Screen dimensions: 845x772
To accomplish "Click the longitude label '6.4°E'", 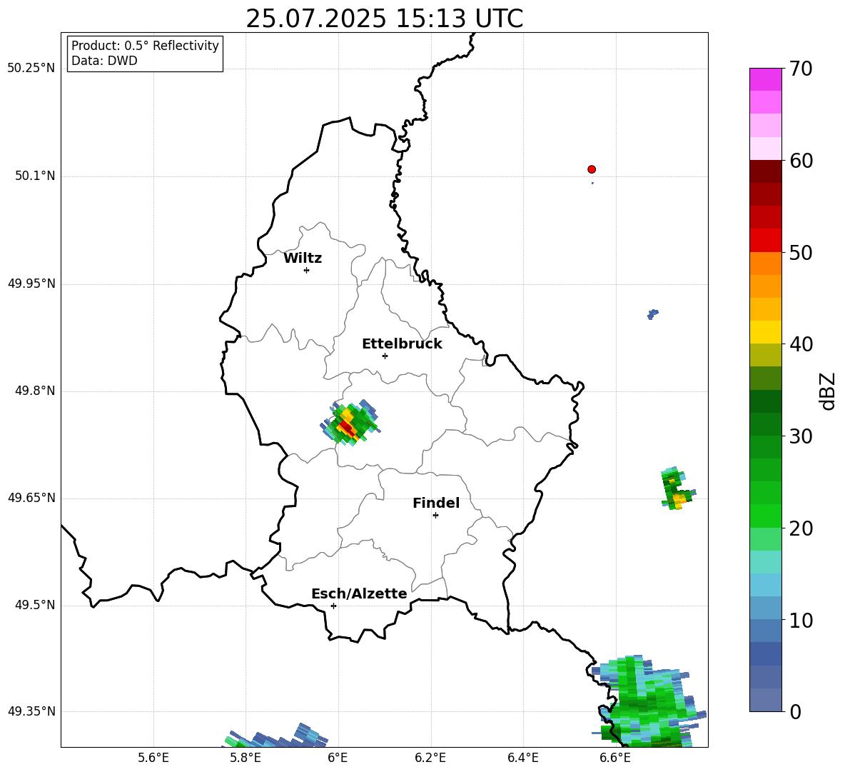I will [522, 758].
